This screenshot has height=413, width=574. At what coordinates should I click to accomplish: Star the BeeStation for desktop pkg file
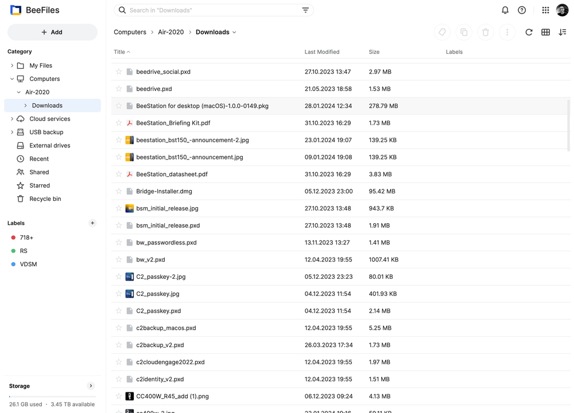[x=119, y=106]
